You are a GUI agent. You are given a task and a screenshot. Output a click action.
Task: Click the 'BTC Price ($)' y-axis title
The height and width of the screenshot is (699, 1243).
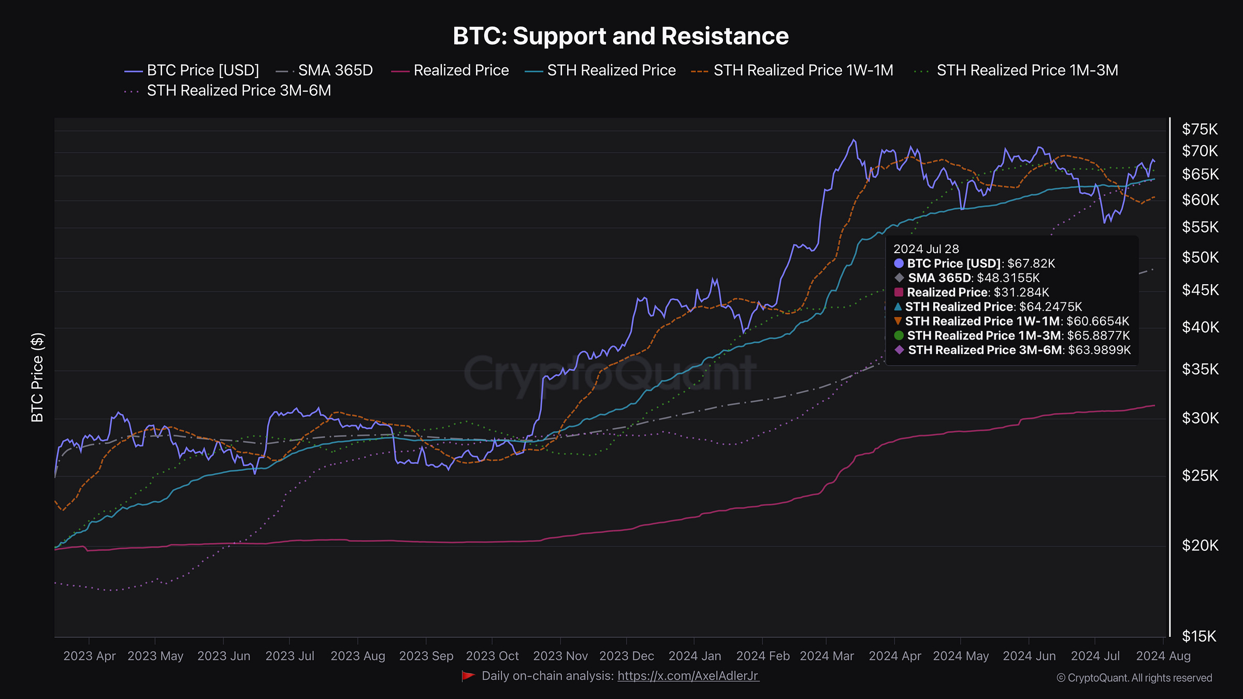click(x=37, y=377)
